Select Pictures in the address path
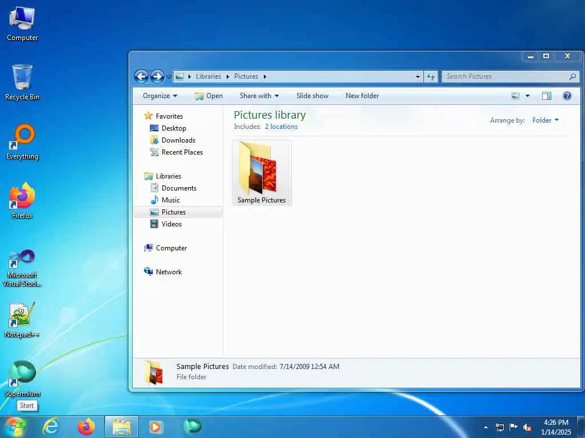Viewport: 585px width, 438px height. pos(246,76)
